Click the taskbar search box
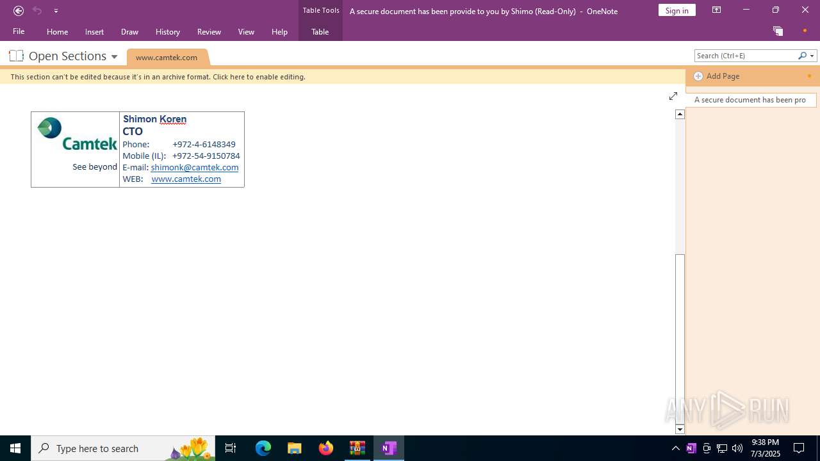 click(123, 448)
